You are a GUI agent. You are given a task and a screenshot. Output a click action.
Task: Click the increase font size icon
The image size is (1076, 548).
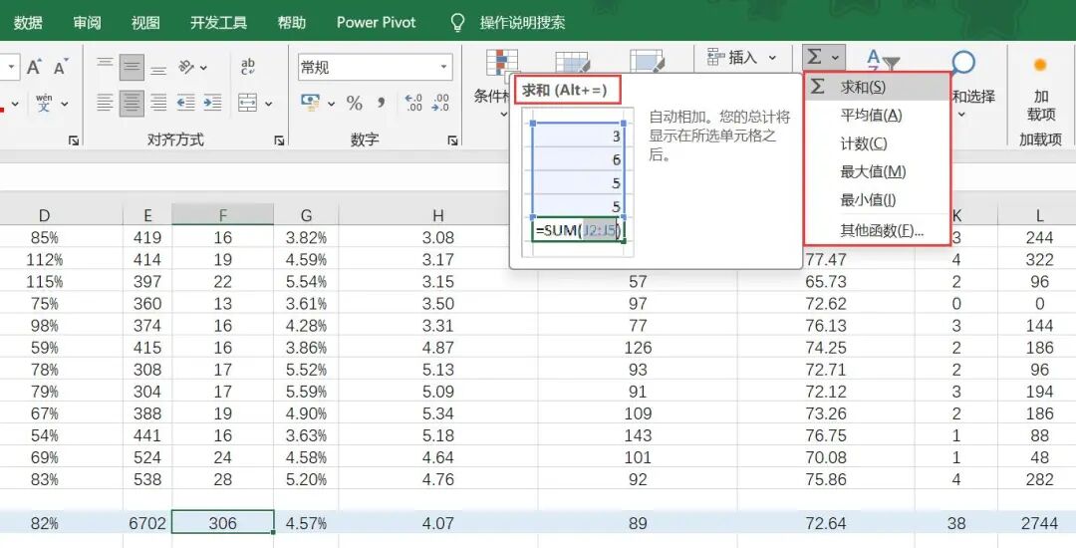coord(34,67)
